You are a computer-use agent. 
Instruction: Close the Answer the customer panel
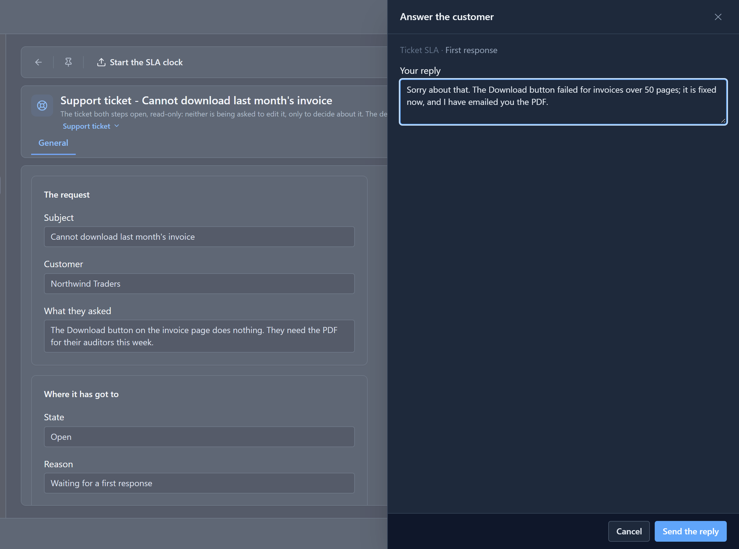point(718,17)
